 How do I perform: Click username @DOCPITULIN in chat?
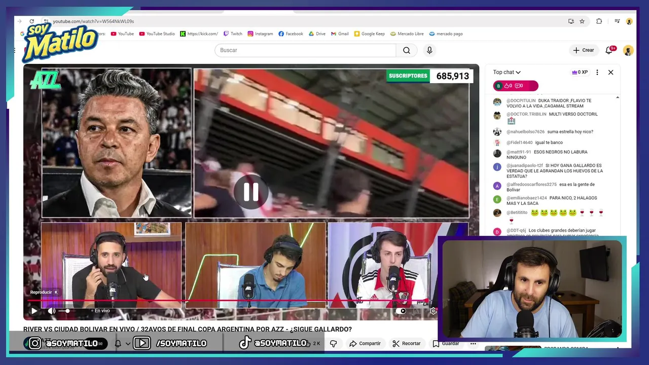click(521, 101)
